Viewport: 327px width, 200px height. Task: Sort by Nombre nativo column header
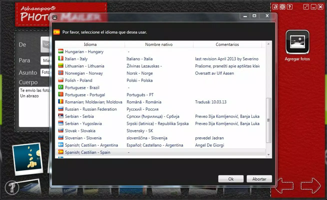pos(159,44)
